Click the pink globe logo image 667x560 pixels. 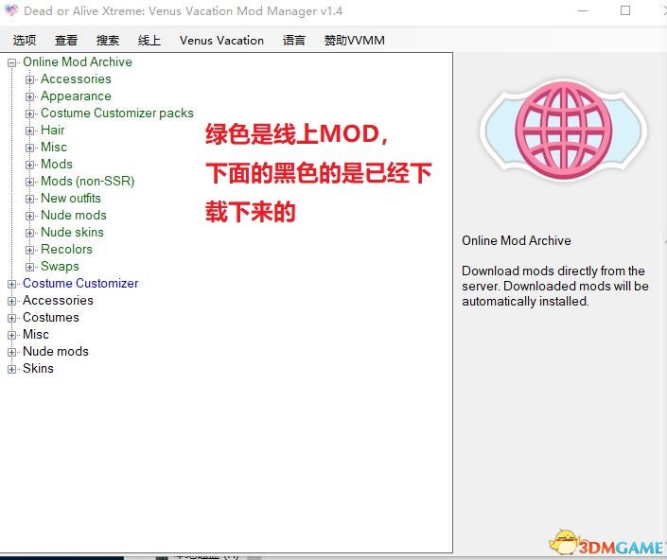tap(562, 131)
